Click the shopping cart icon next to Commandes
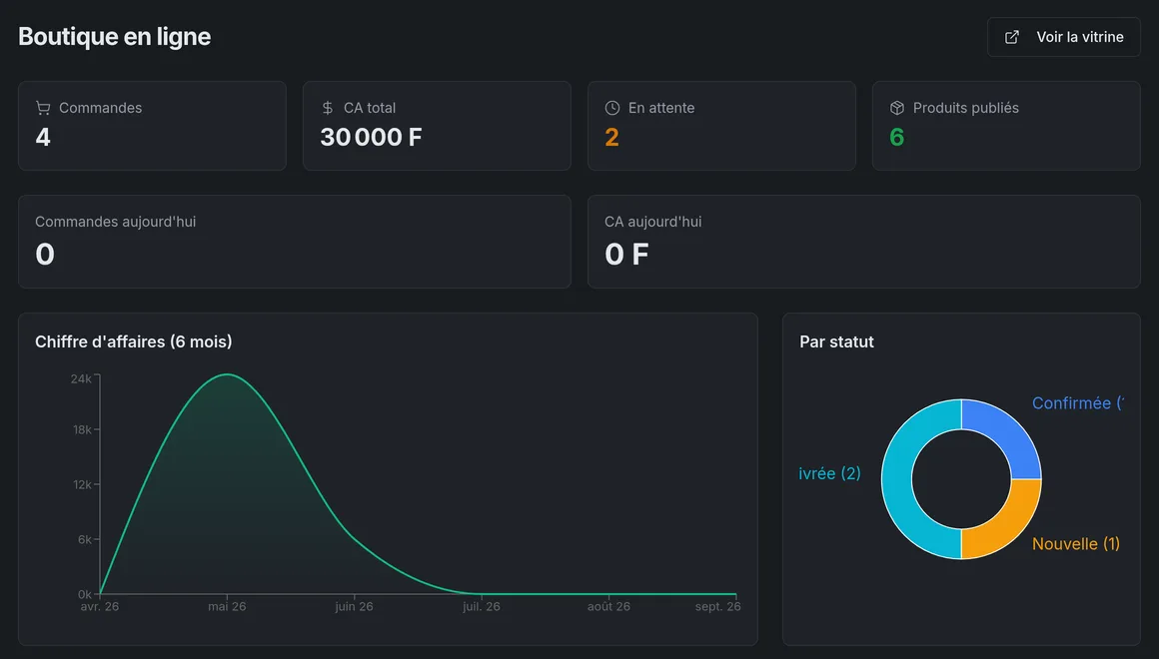 pos(43,108)
